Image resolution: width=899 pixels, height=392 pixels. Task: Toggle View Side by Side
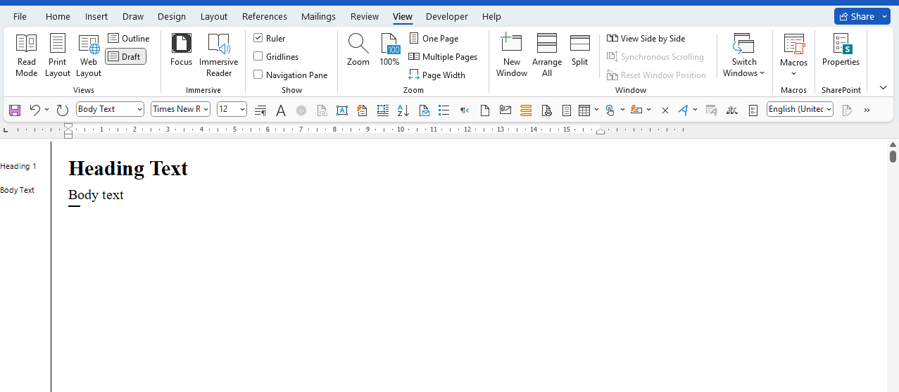(646, 38)
